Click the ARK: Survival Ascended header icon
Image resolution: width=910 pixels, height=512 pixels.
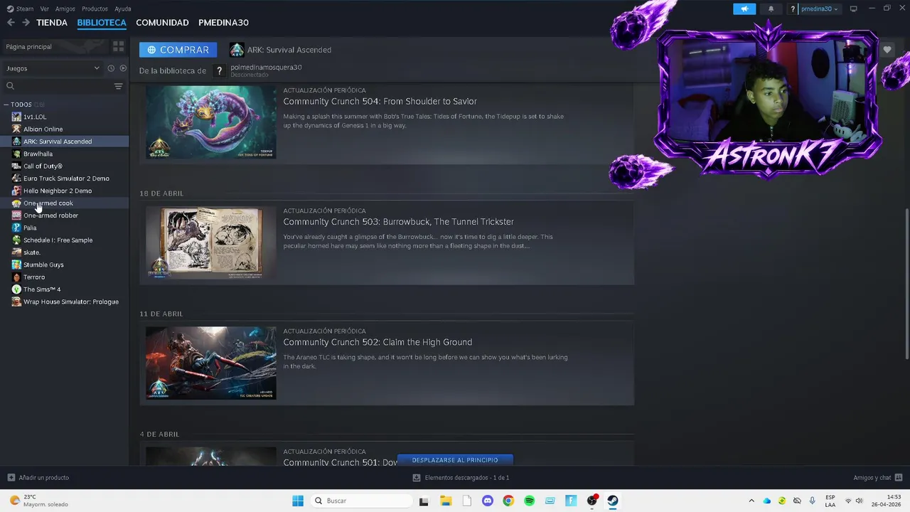(237, 50)
